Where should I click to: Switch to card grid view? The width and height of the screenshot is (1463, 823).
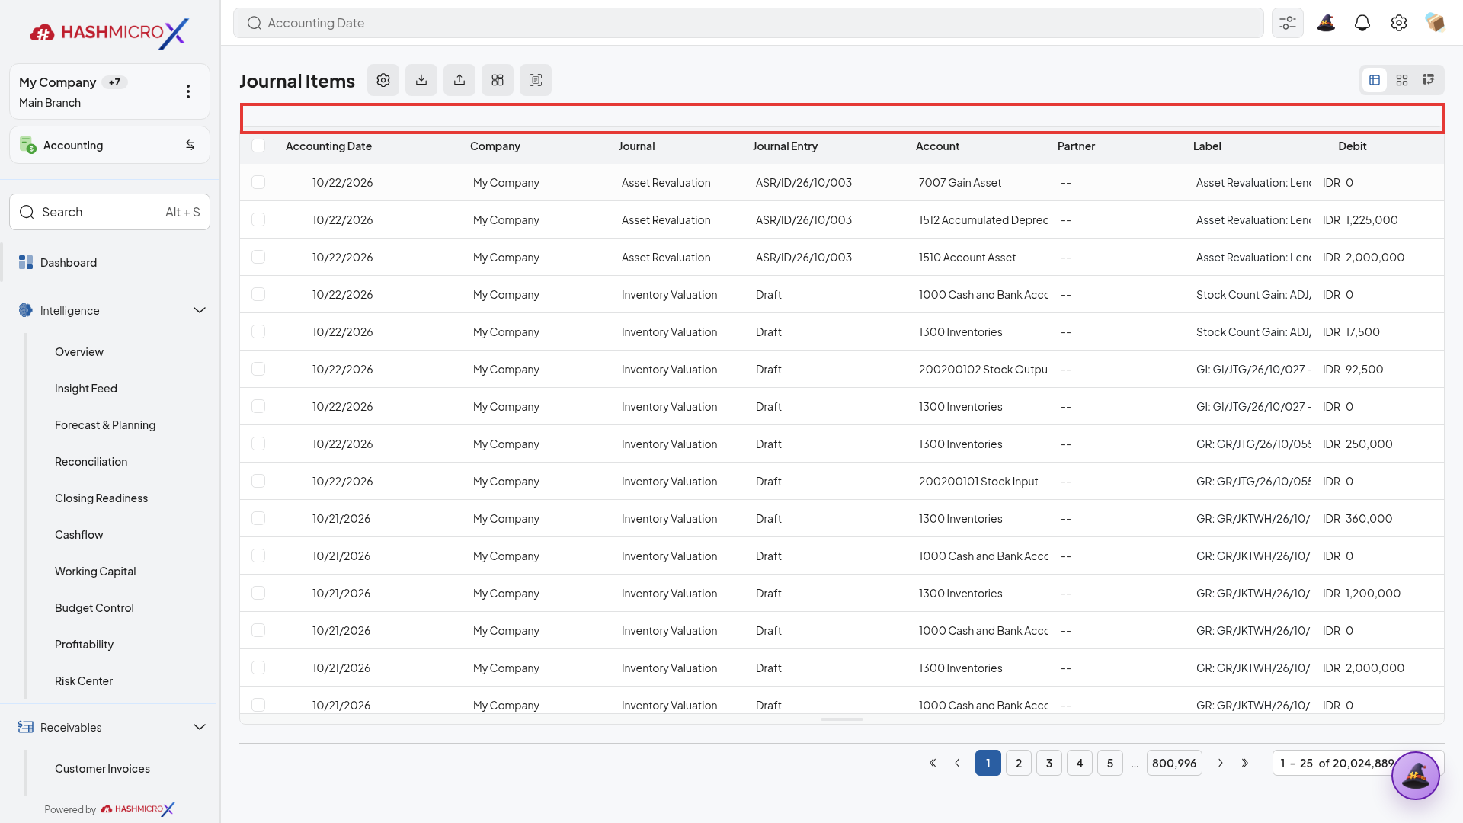click(x=1402, y=80)
